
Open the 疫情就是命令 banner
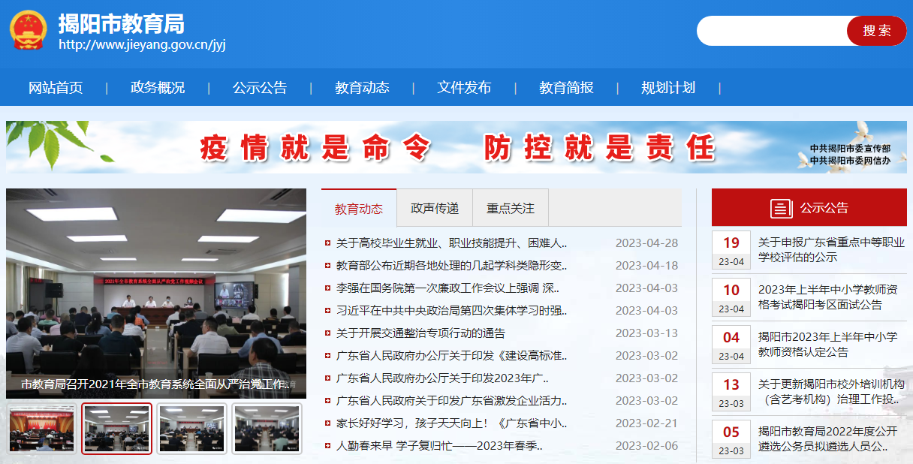click(456, 147)
